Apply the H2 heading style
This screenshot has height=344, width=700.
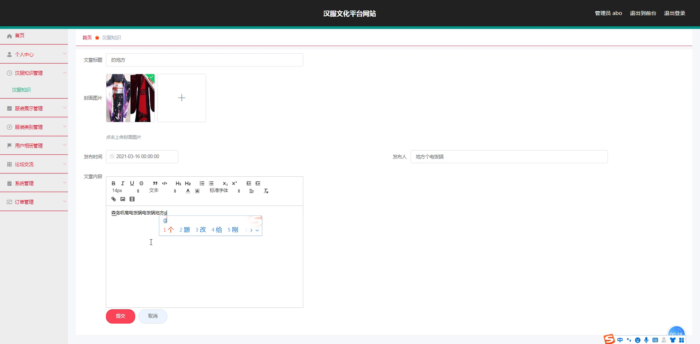tap(188, 183)
